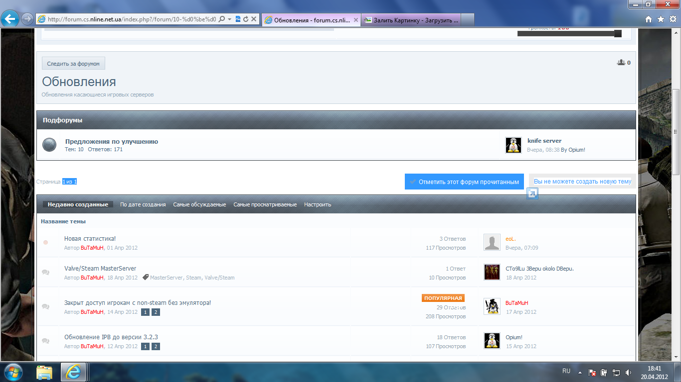The image size is (681, 382).
Task: Open the Закрыт доступ игрокам с non-steam topic
Action: [x=138, y=303]
